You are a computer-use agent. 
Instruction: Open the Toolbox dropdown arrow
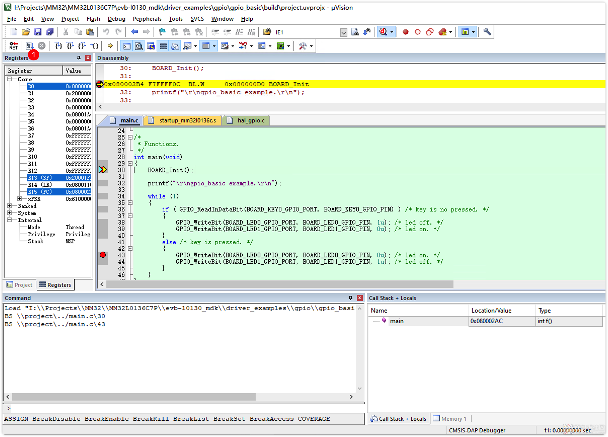pos(311,46)
